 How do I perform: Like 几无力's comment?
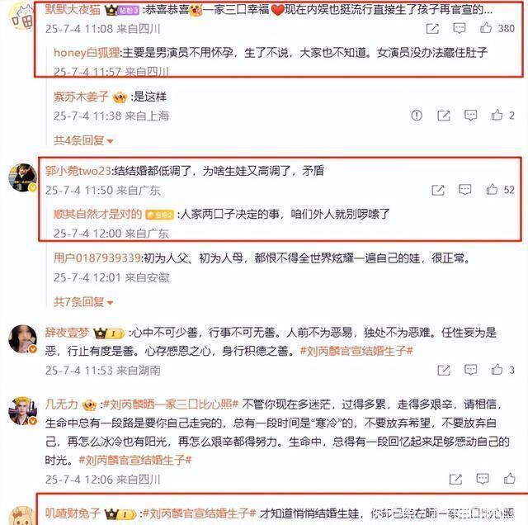point(510,478)
